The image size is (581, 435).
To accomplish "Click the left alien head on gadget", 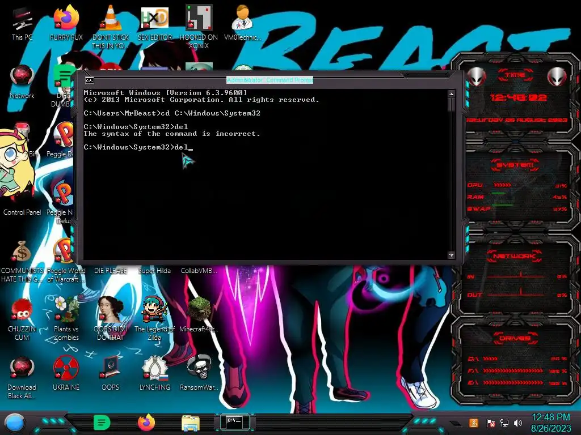I will pos(477,77).
